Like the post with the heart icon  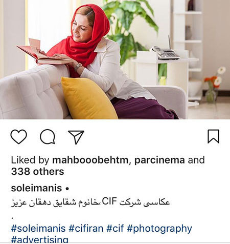coord(19,136)
